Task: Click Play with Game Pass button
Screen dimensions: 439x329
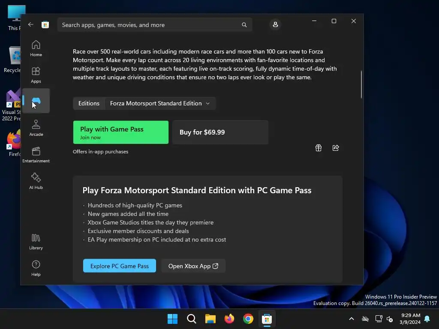Action: (120, 132)
